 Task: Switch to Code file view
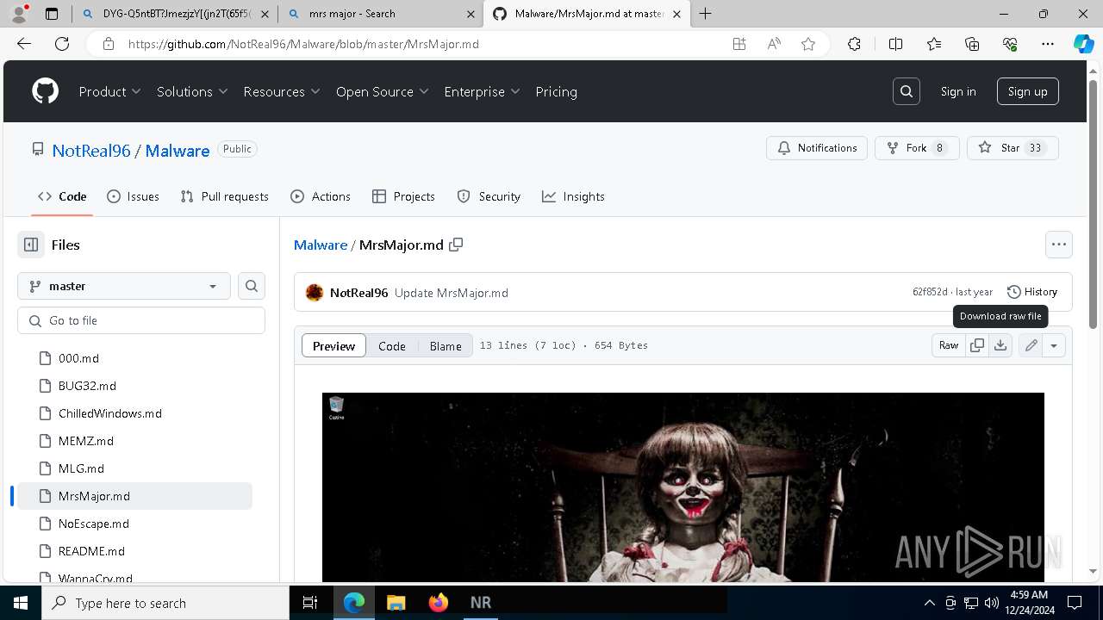(x=391, y=345)
